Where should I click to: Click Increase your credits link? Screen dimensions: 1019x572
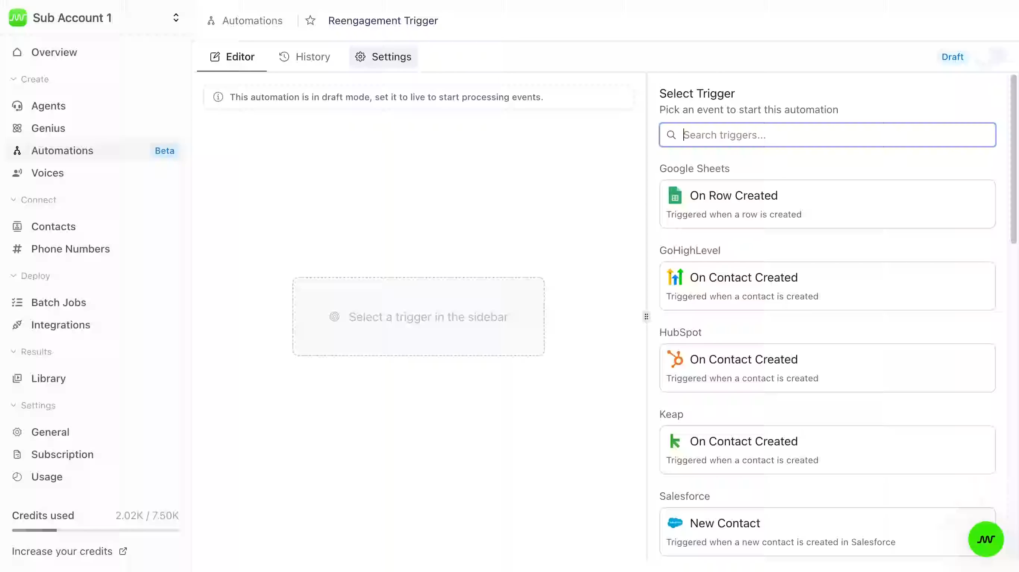62,551
